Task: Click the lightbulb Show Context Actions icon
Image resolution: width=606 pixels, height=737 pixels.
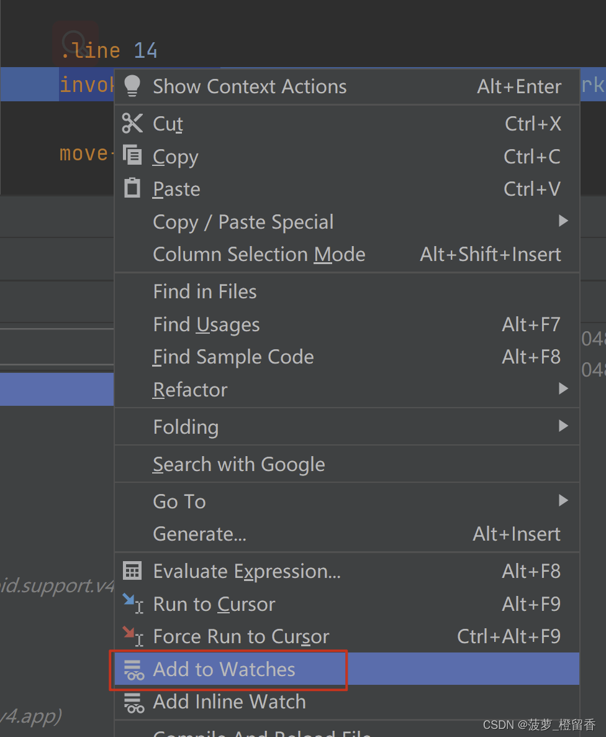Action: pos(132,86)
